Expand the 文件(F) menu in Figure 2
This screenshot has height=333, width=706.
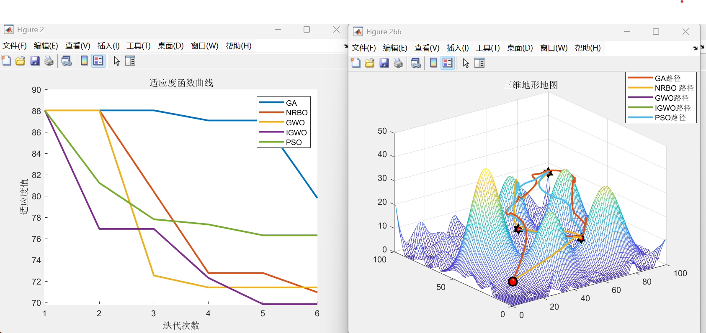[15, 46]
